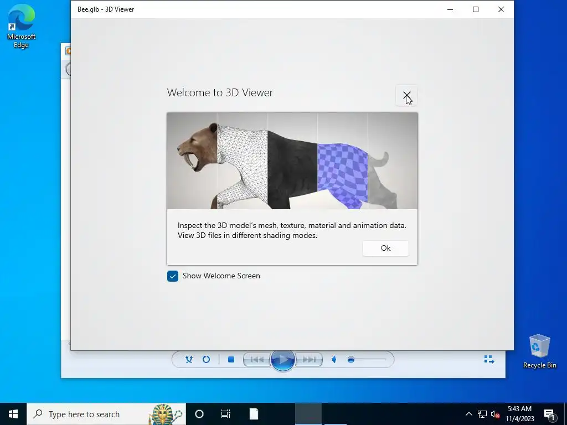567x425 pixels.
Task: Click the Play button in Media Player
Action: (282, 360)
